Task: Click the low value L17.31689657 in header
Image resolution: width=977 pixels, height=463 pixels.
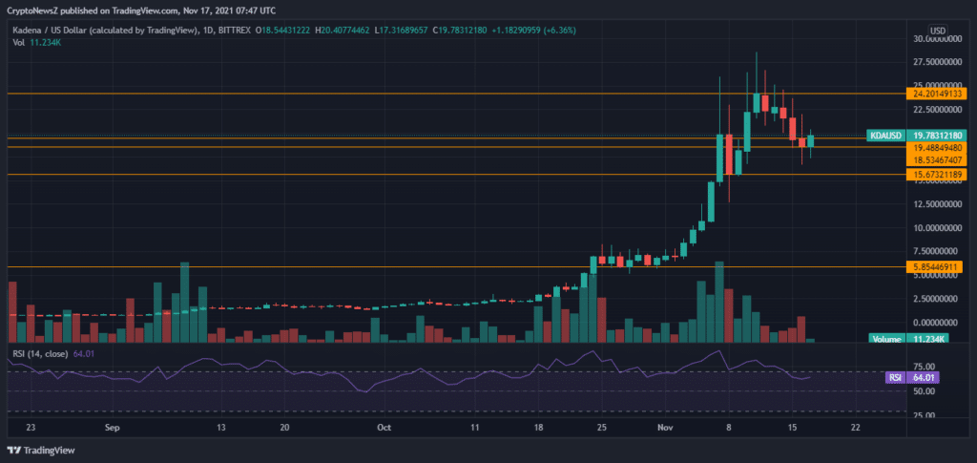Action: (401, 30)
